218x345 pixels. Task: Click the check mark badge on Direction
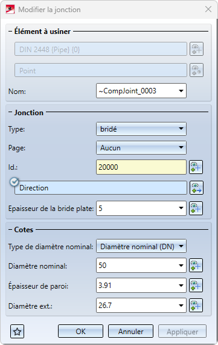click(x=14, y=182)
